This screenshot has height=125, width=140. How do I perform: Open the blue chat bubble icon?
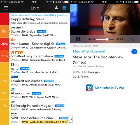tap(134, 52)
